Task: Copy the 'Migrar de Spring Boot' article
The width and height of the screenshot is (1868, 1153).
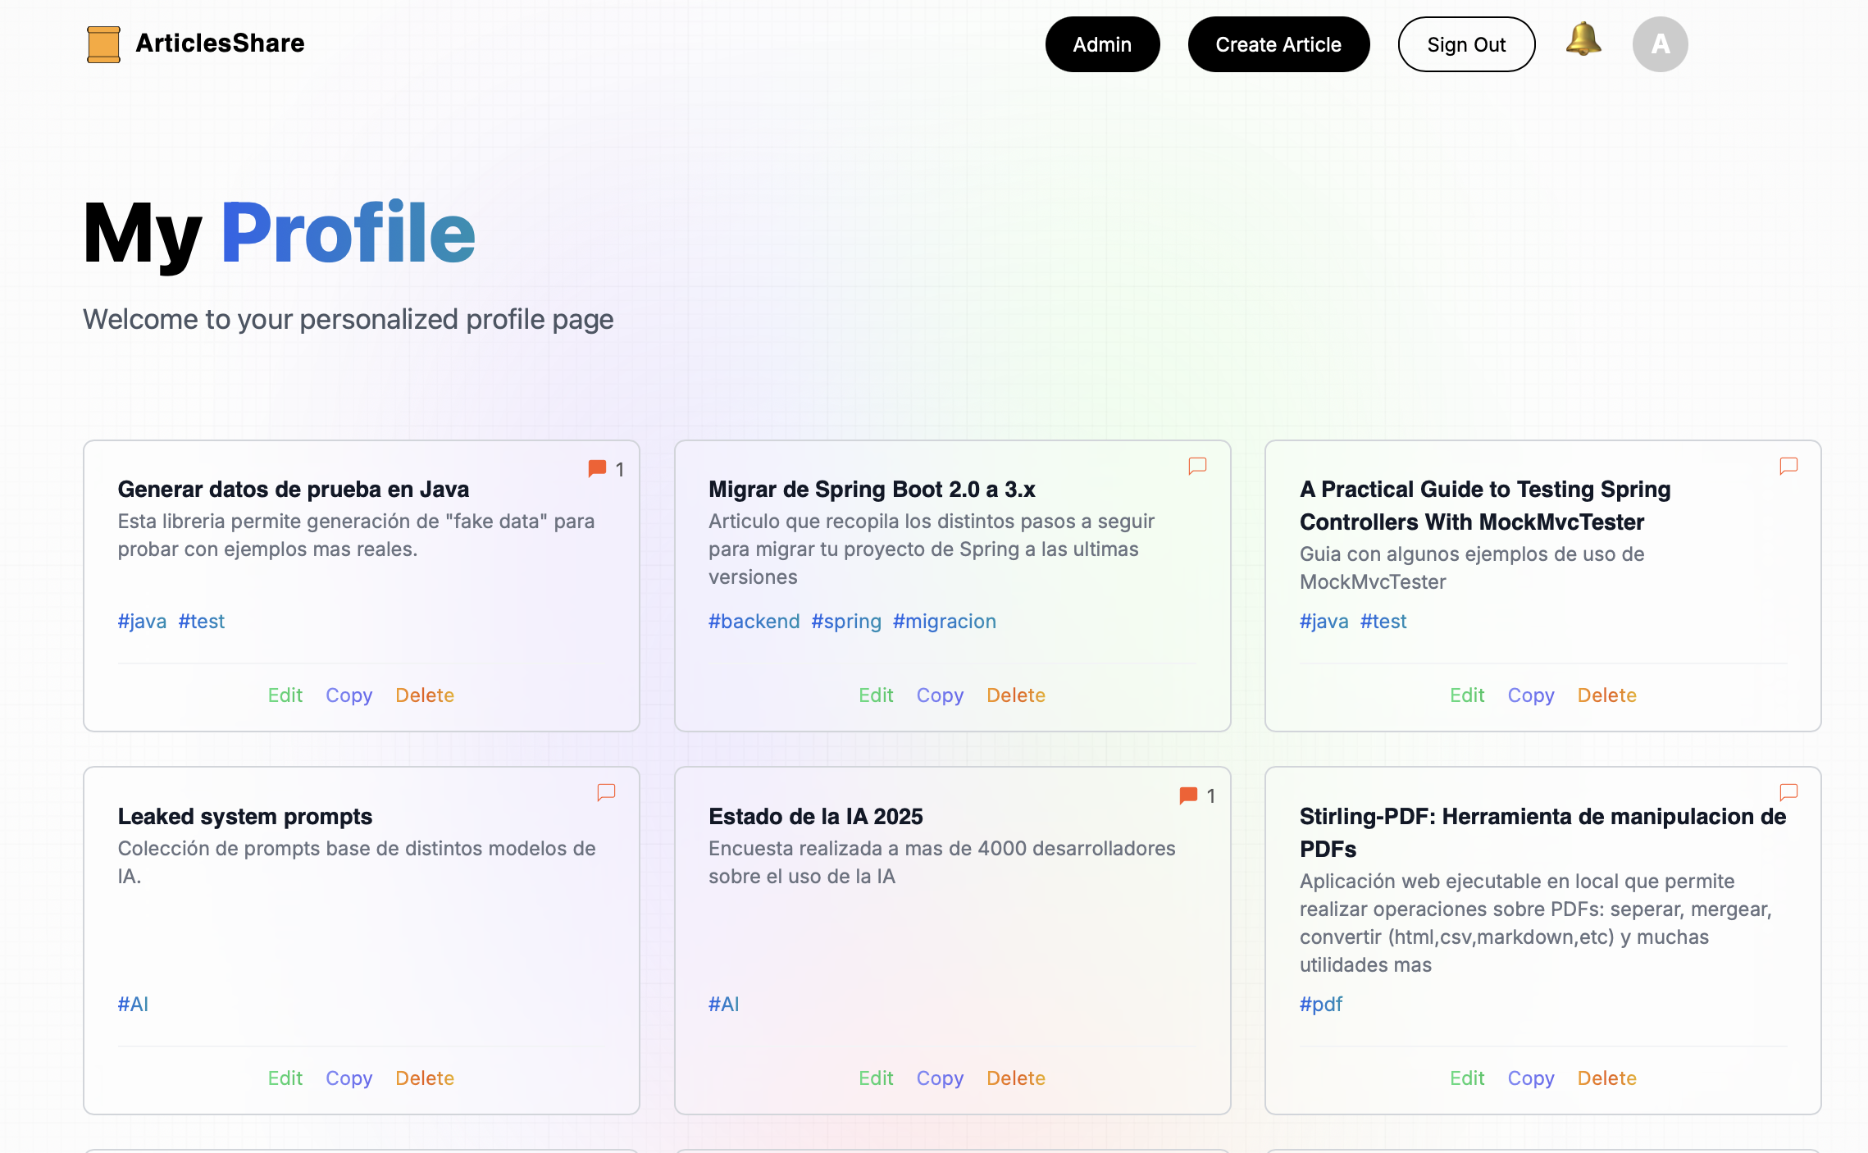Action: tap(939, 695)
